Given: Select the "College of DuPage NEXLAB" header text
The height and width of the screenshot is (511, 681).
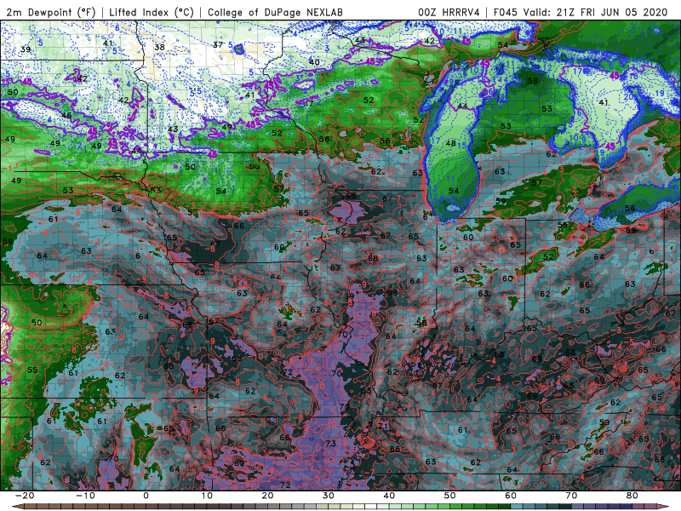Looking at the screenshot, I should point(275,12).
